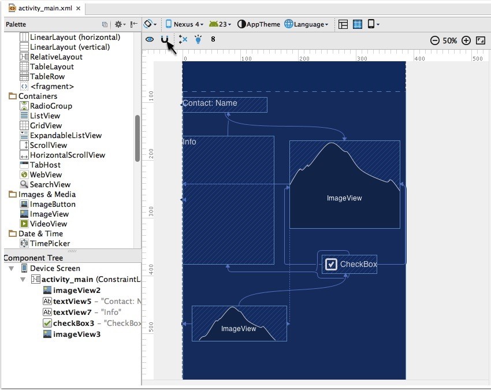
Task: Click palette view mode icon
Action: click(x=105, y=24)
